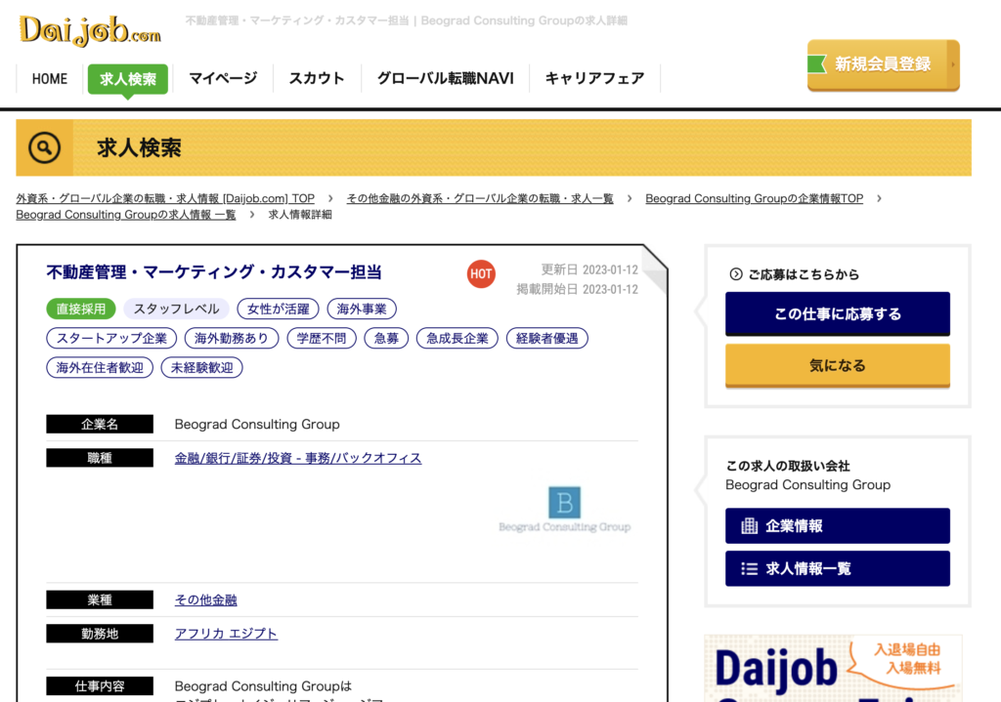1001x702 pixels.
Task: Follow the Daijob.com TOP breadcrumb link
Action: click(x=165, y=198)
